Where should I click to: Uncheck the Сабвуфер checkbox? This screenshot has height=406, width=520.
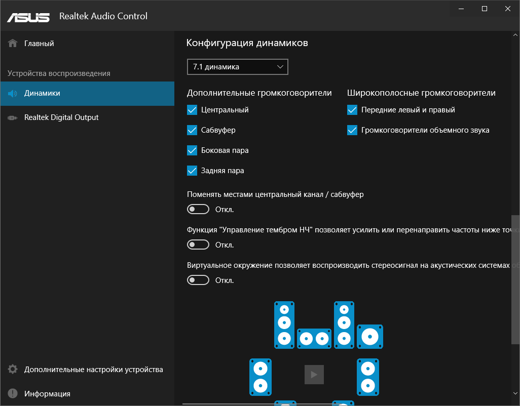click(x=192, y=130)
